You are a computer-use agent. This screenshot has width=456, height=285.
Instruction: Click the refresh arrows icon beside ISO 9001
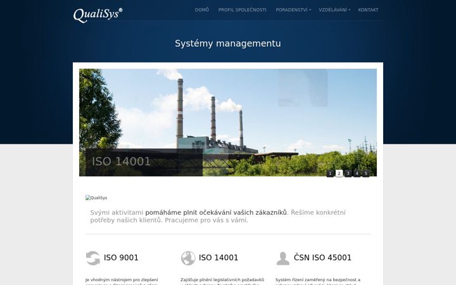pyautogui.click(x=93, y=258)
